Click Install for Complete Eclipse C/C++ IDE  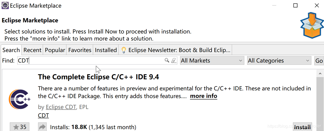tap(302, 127)
